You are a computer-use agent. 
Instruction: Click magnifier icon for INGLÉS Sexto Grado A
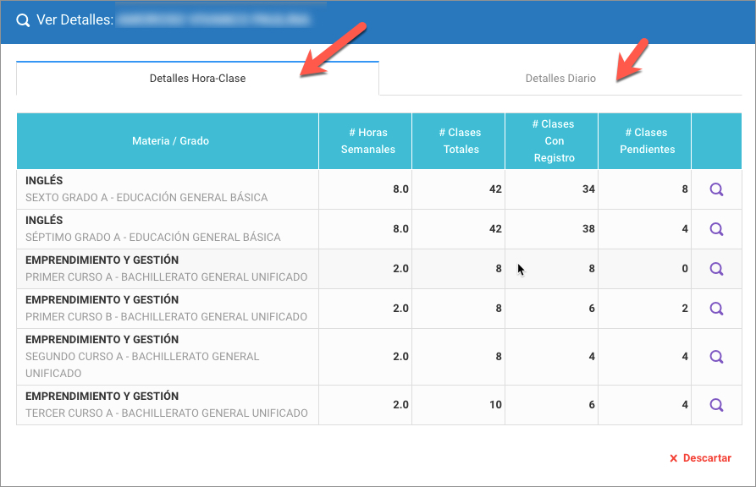(716, 189)
